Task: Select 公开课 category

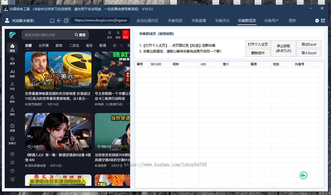Action: [x=44, y=45]
